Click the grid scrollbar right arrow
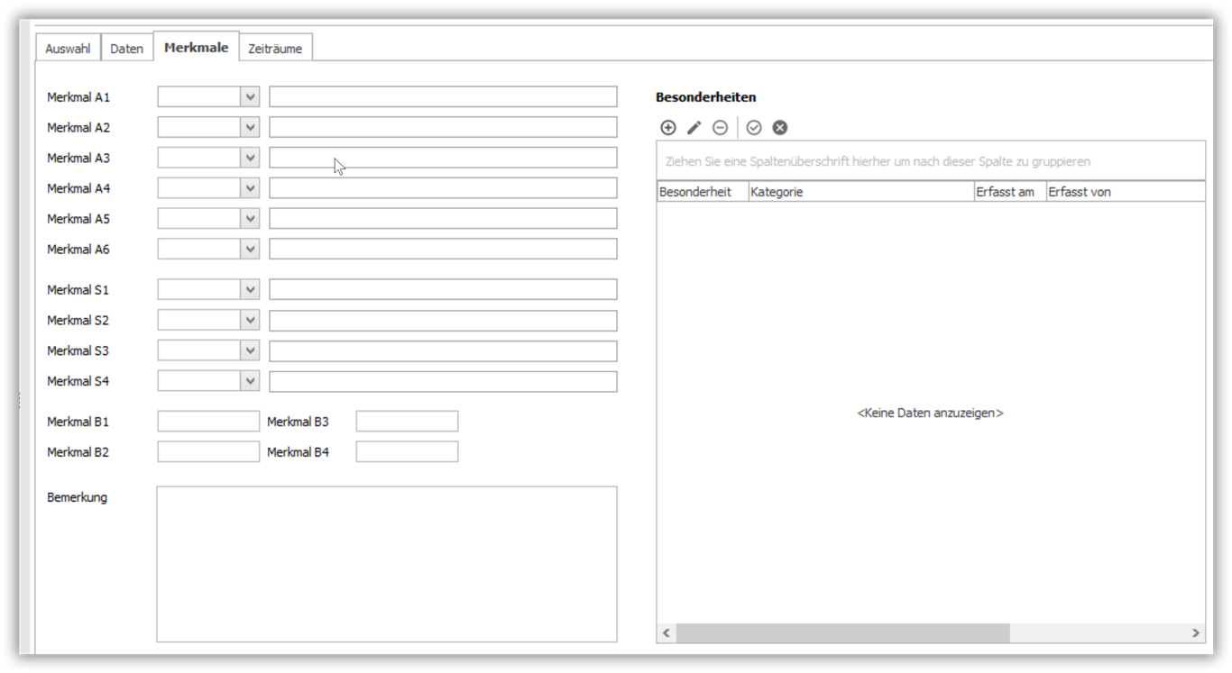 coord(1196,633)
